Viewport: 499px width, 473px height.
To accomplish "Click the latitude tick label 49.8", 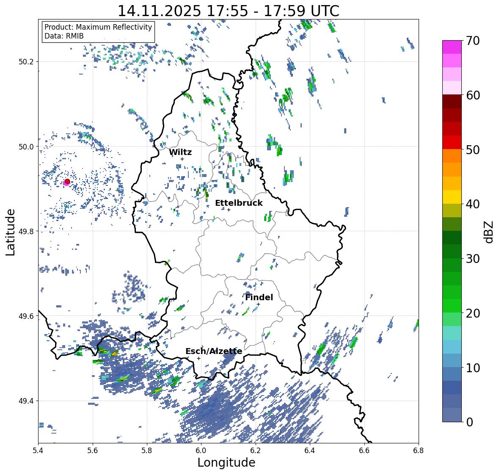I will [26, 231].
